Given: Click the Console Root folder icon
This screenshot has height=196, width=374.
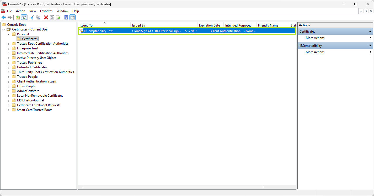Looking at the screenshot, I should [4, 25].
